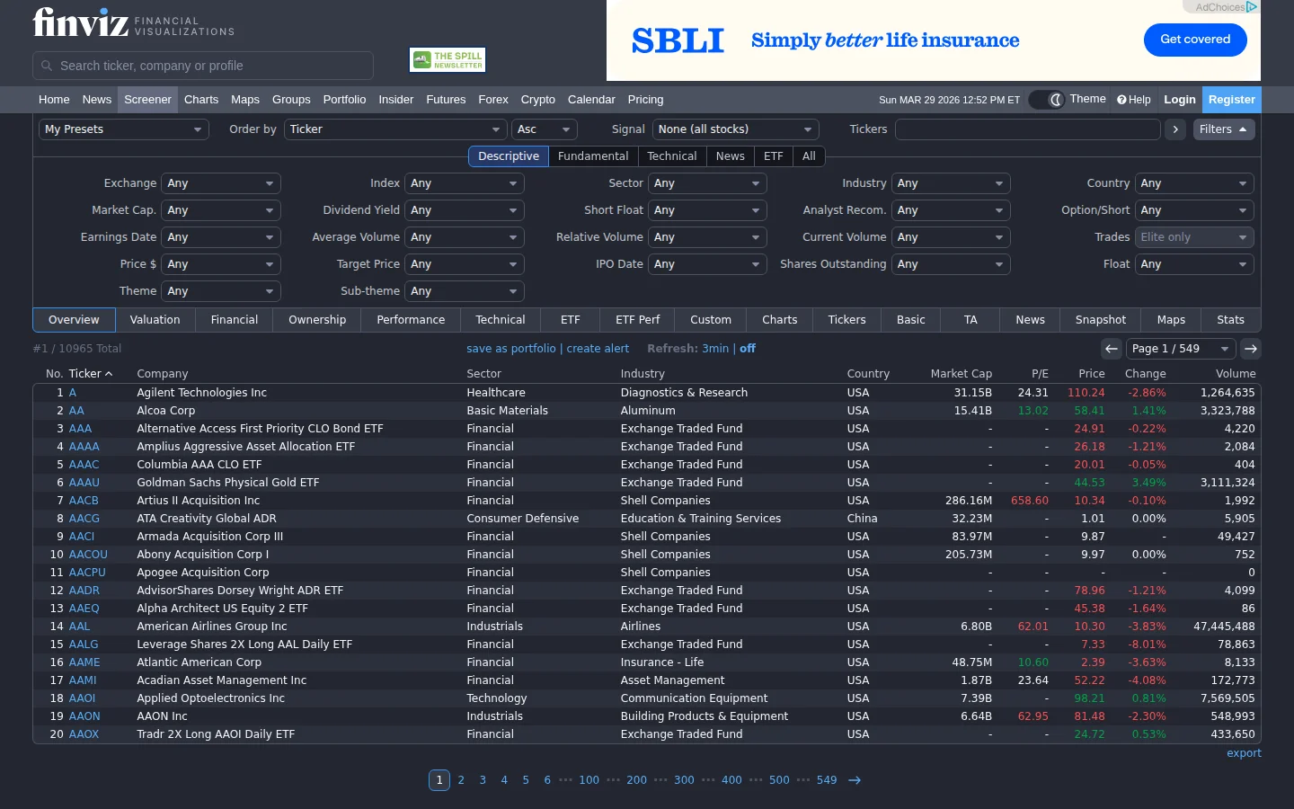Open the Signal dropdown

(x=735, y=129)
